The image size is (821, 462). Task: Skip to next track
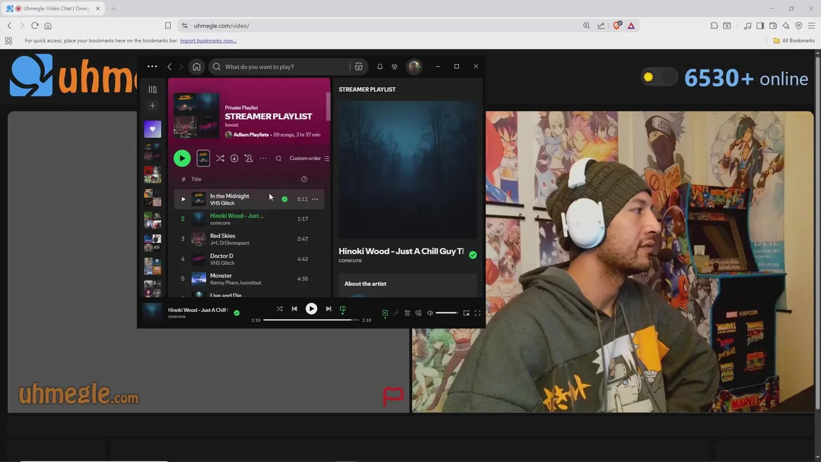pyautogui.click(x=328, y=309)
